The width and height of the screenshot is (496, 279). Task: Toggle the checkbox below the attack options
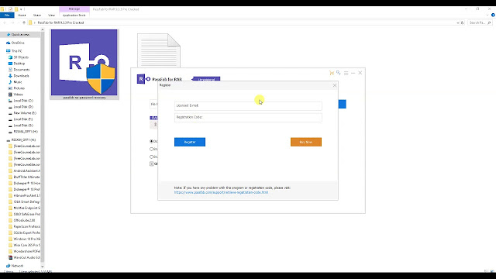(x=152, y=164)
